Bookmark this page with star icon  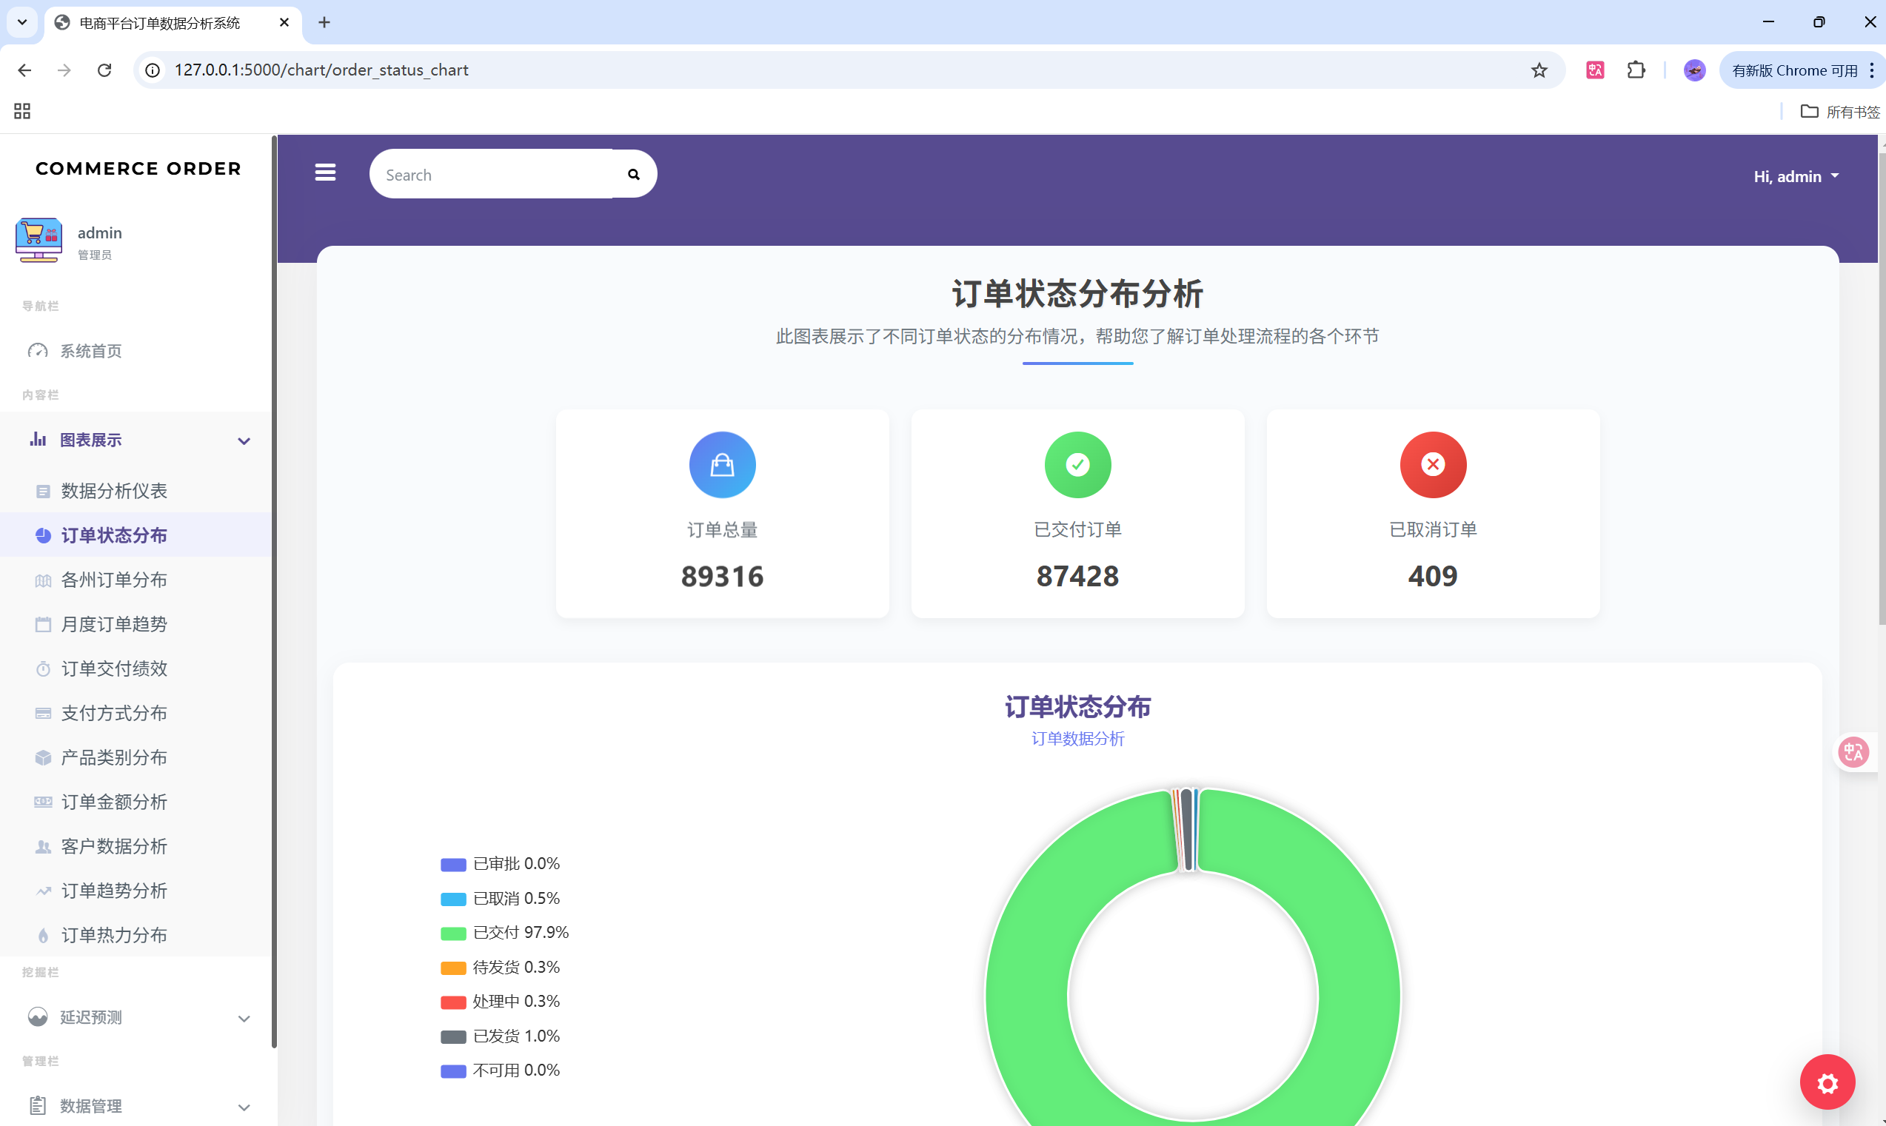click(1539, 70)
